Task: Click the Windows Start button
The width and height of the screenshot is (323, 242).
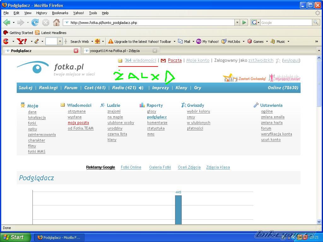Action: [x=15, y=237]
